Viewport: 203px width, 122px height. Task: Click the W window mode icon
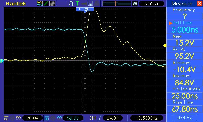pyautogui.click(x=135, y=4)
